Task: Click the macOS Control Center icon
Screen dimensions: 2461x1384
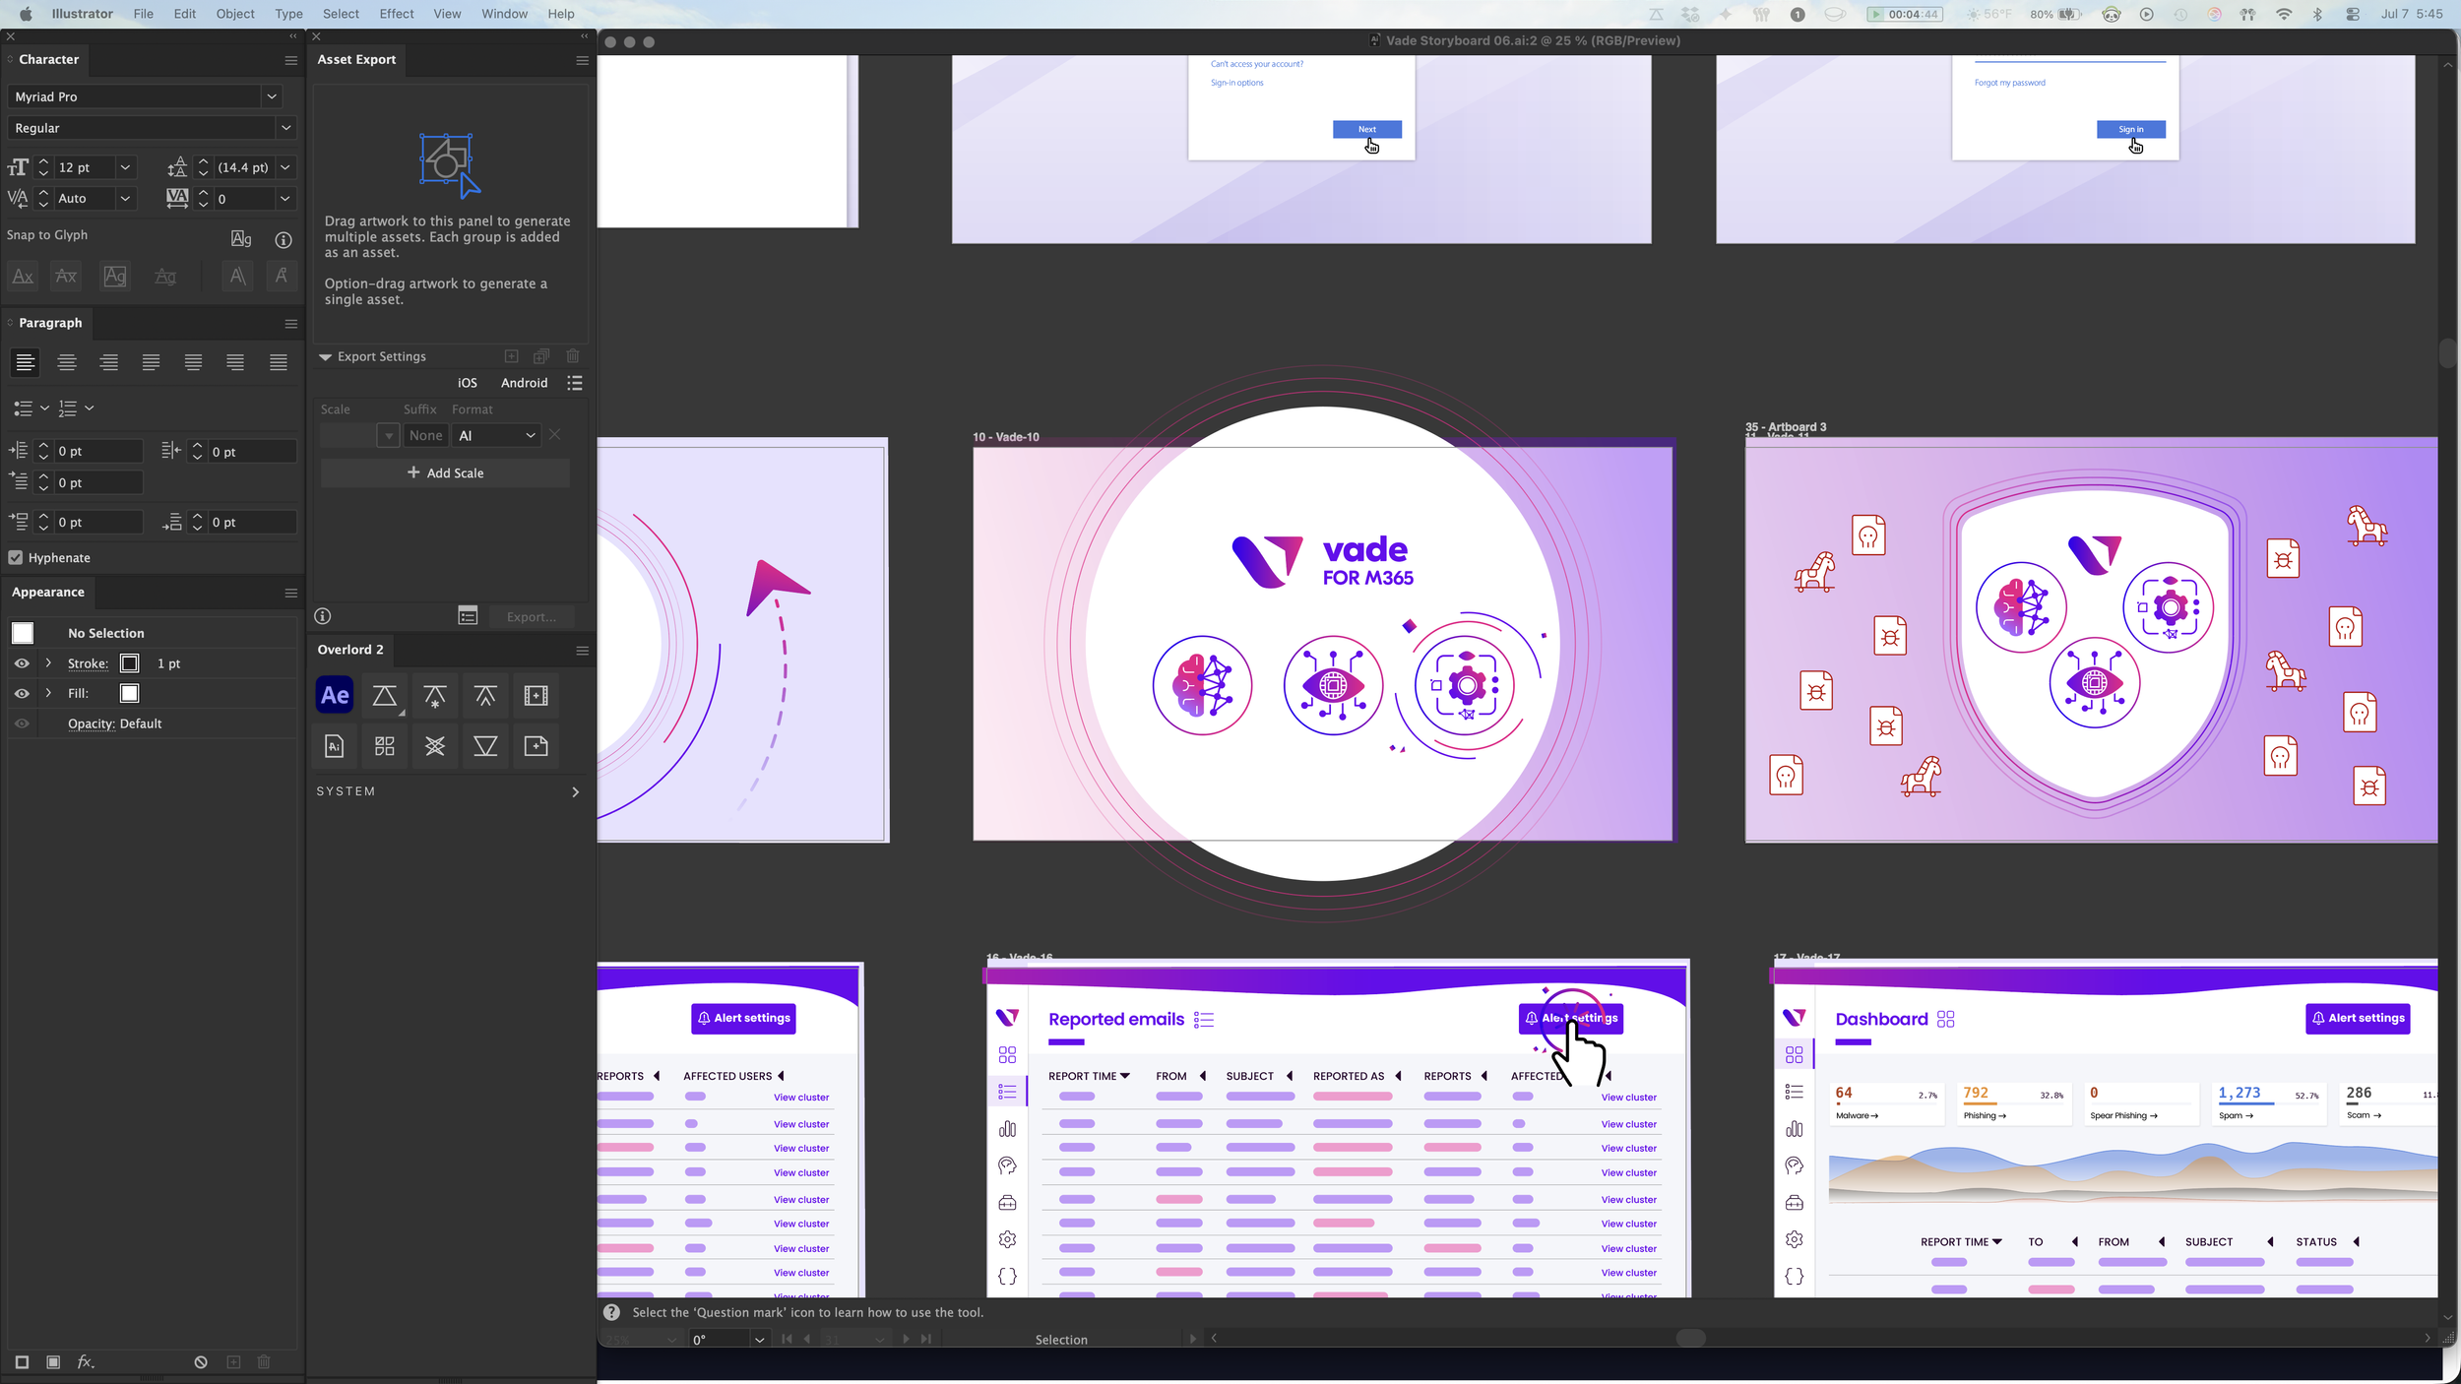Action: click(2353, 14)
